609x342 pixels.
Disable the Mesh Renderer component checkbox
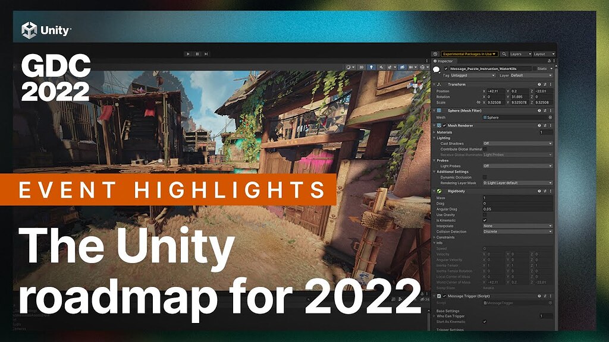click(444, 125)
